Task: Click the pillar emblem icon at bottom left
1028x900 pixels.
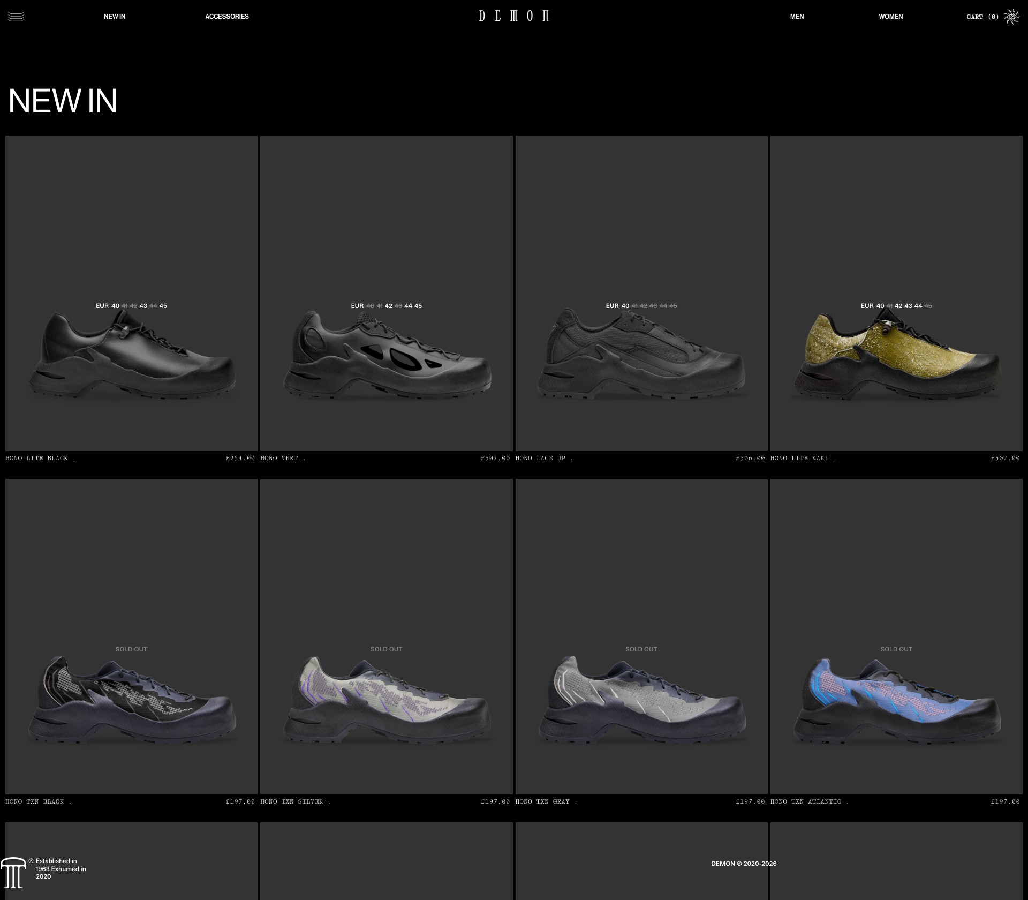Action: tap(13, 873)
